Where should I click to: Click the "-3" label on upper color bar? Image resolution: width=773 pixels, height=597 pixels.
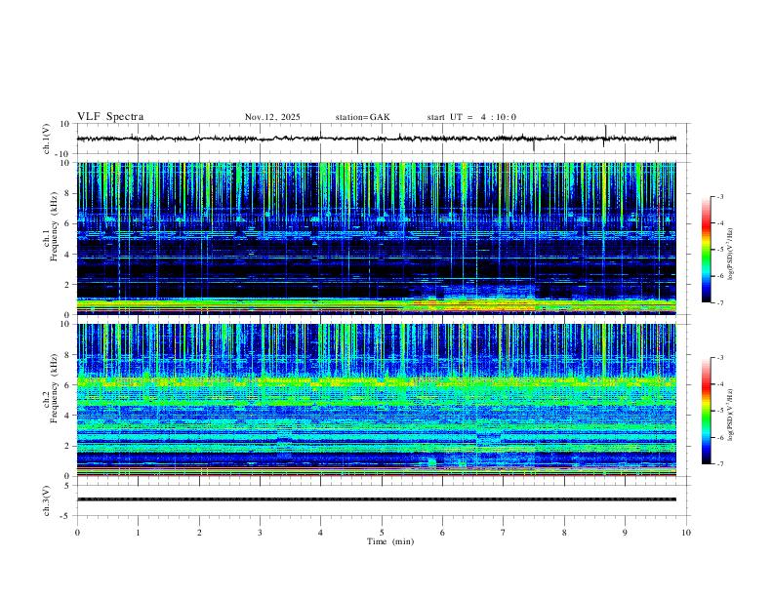pos(719,196)
